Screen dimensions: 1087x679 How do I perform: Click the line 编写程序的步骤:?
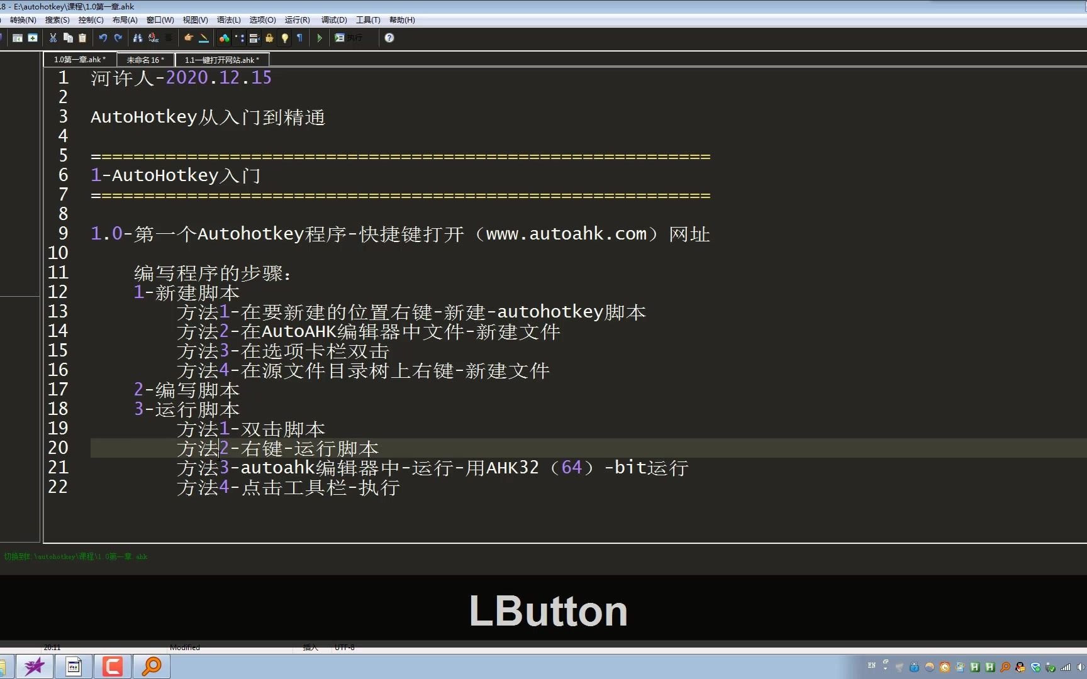pyautogui.click(x=213, y=273)
